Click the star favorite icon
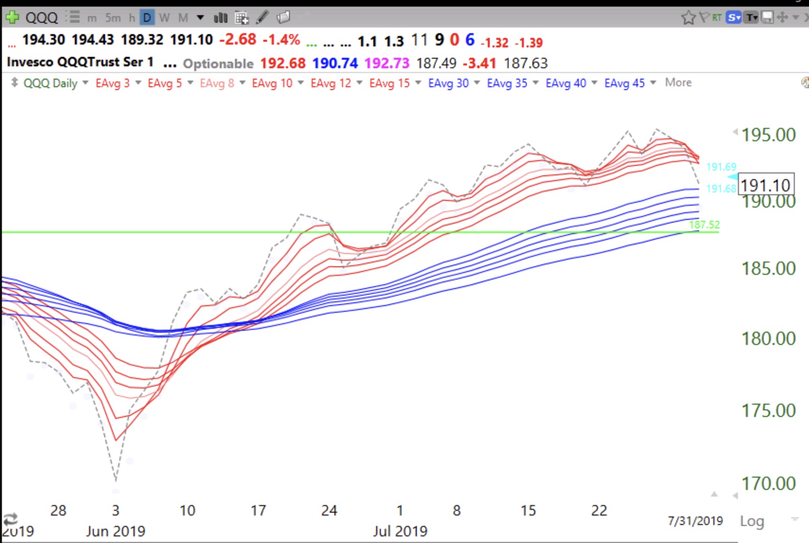The width and height of the screenshot is (809, 543). tap(688, 18)
